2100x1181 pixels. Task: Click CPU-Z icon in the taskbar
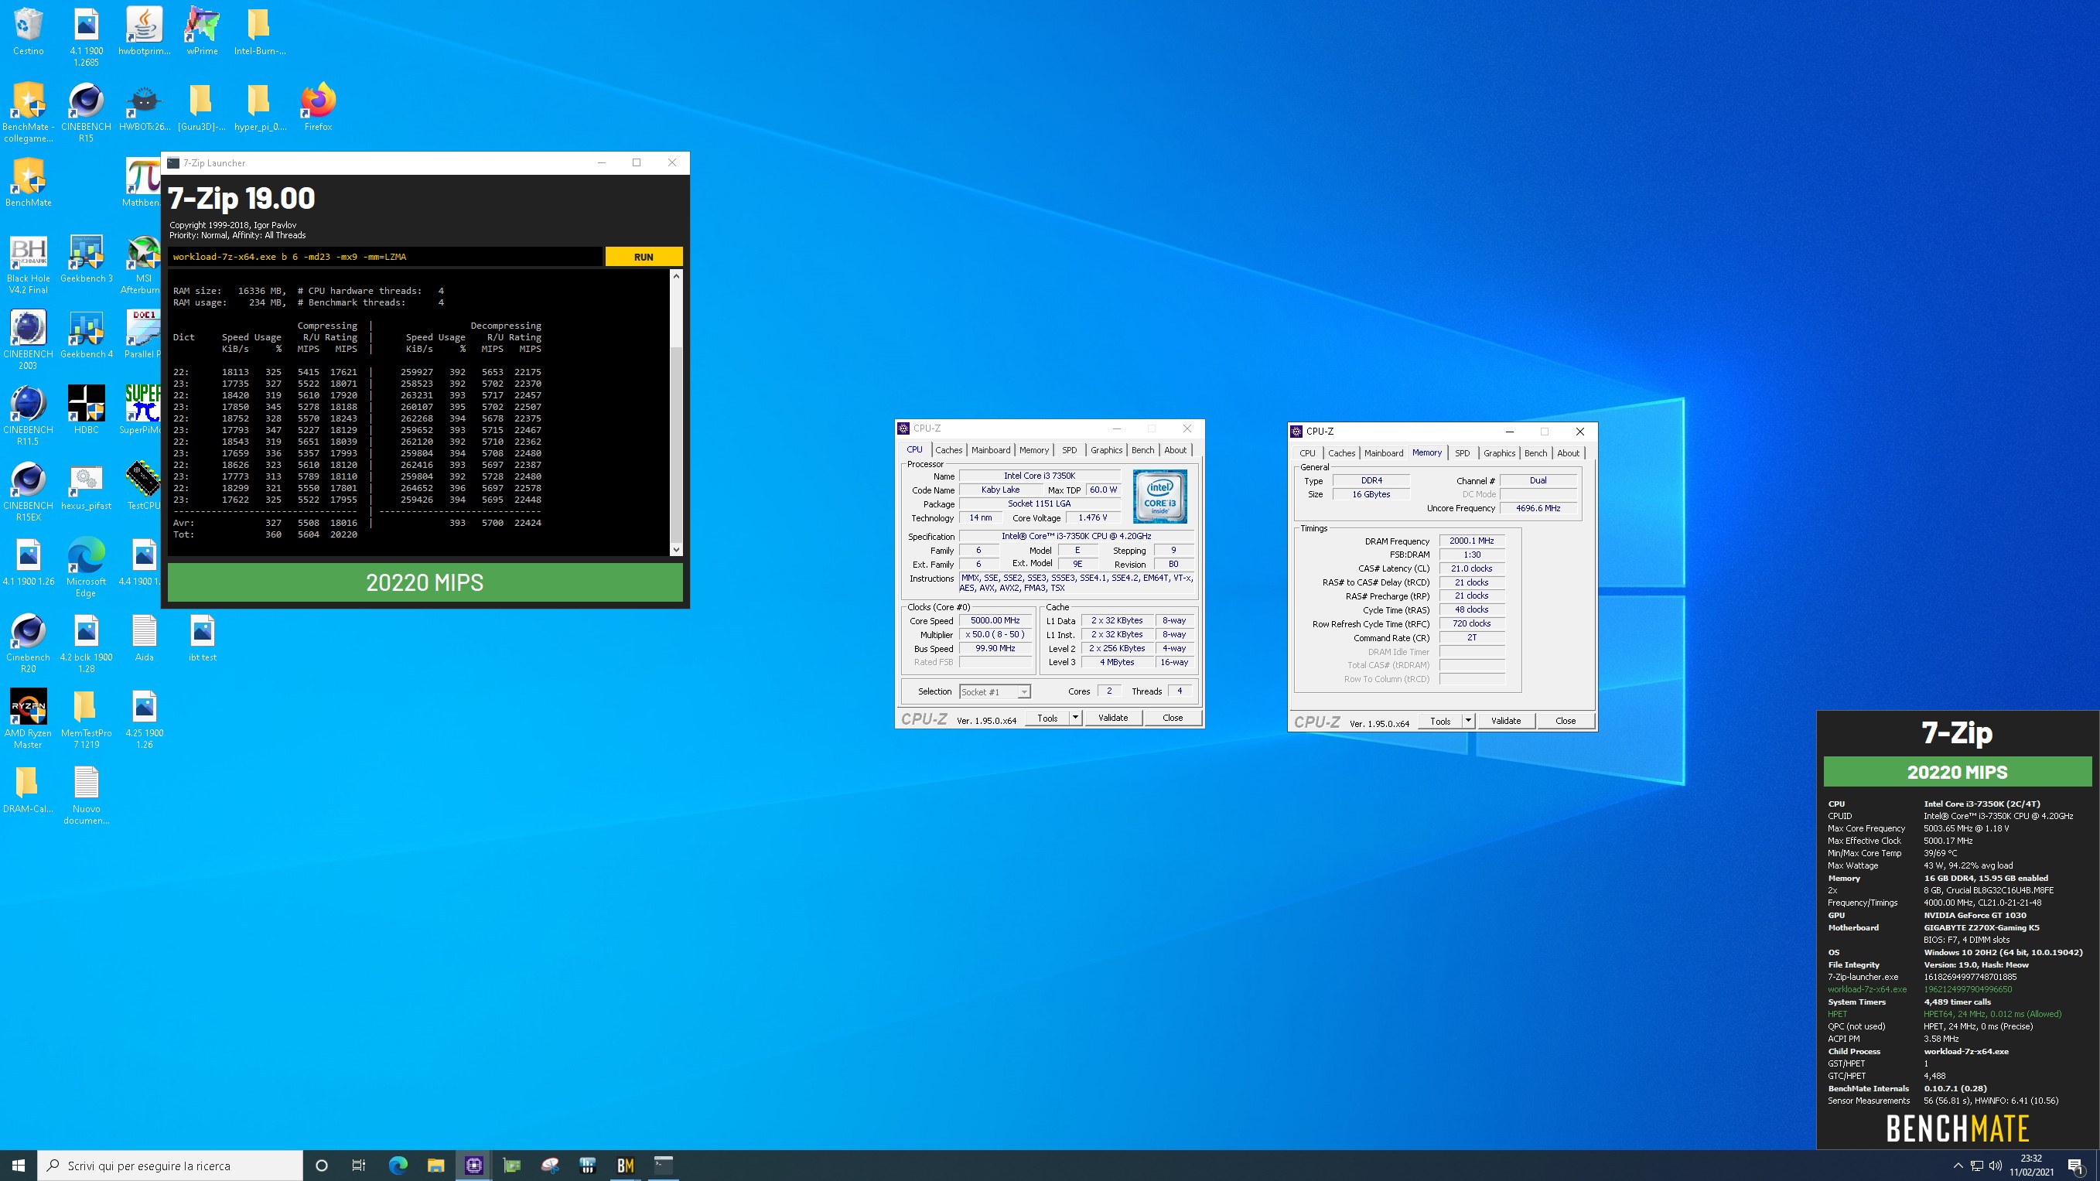(473, 1166)
